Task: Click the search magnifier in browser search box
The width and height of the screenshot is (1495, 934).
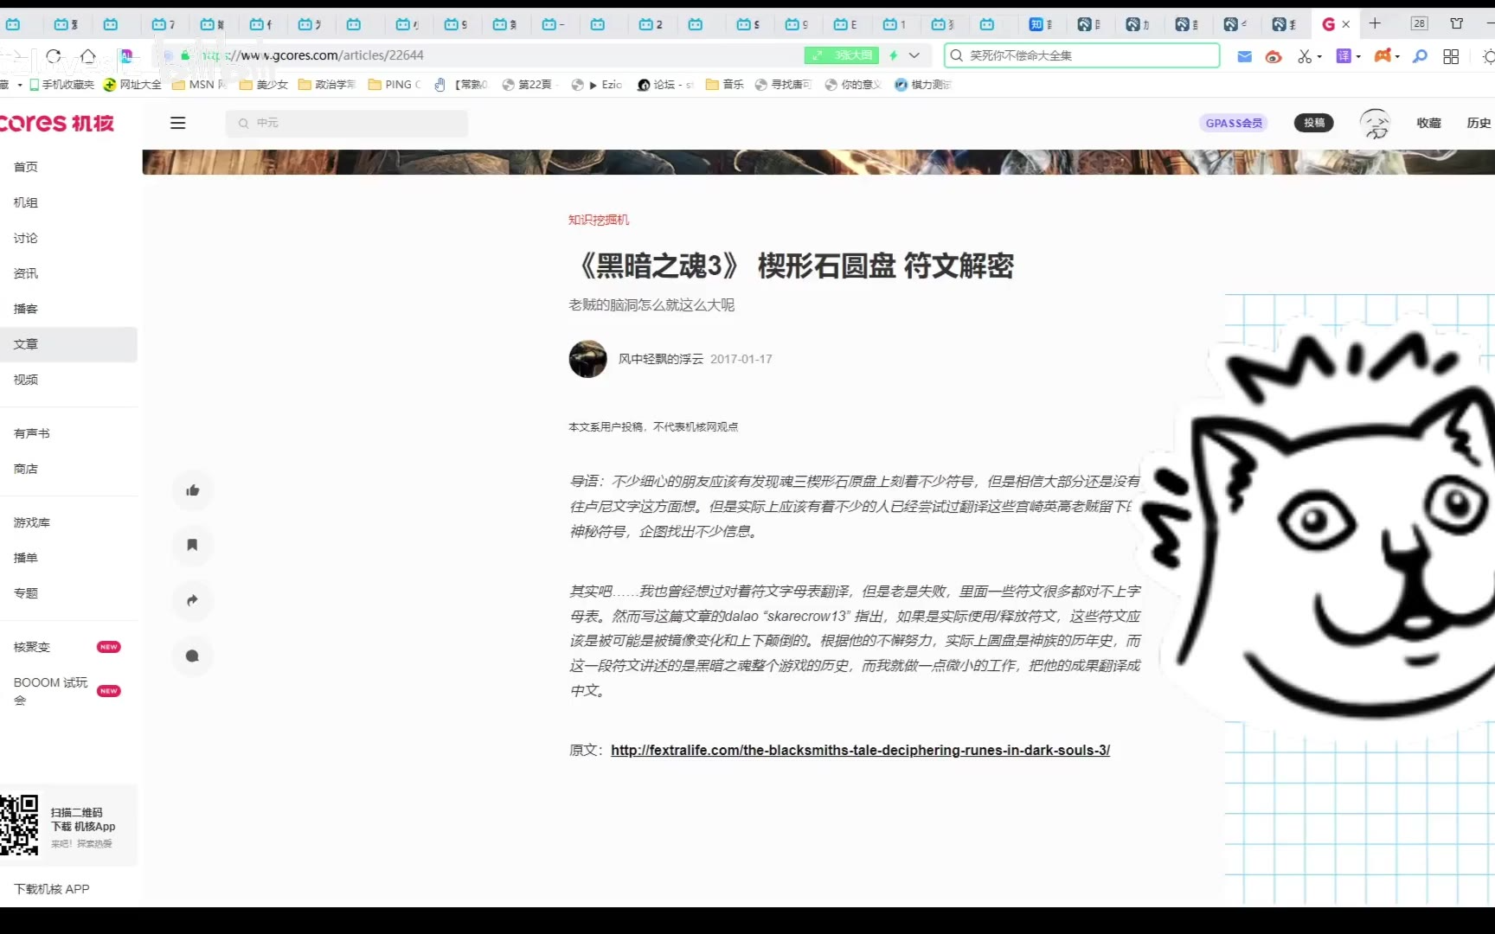Action: (x=956, y=55)
